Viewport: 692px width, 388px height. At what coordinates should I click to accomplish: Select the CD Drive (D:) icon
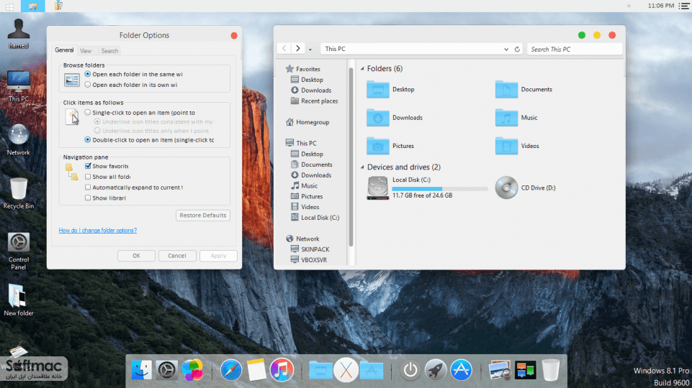coord(525,188)
